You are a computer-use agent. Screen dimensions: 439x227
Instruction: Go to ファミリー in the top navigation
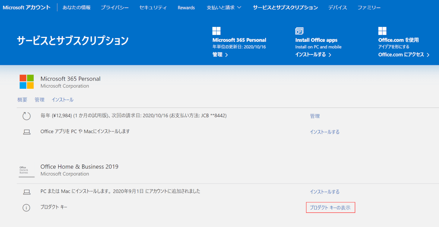[369, 8]
